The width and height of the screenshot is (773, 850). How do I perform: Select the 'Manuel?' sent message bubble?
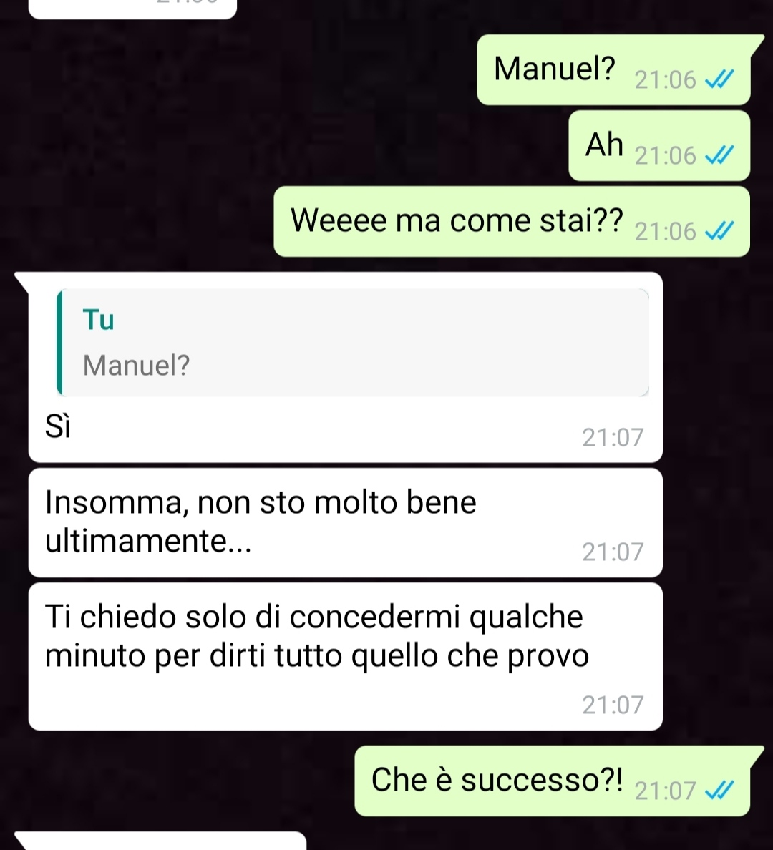coord(614,69)
